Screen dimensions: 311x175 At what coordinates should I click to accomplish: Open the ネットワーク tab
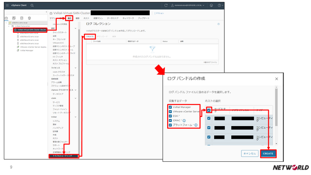click(128, 18)
